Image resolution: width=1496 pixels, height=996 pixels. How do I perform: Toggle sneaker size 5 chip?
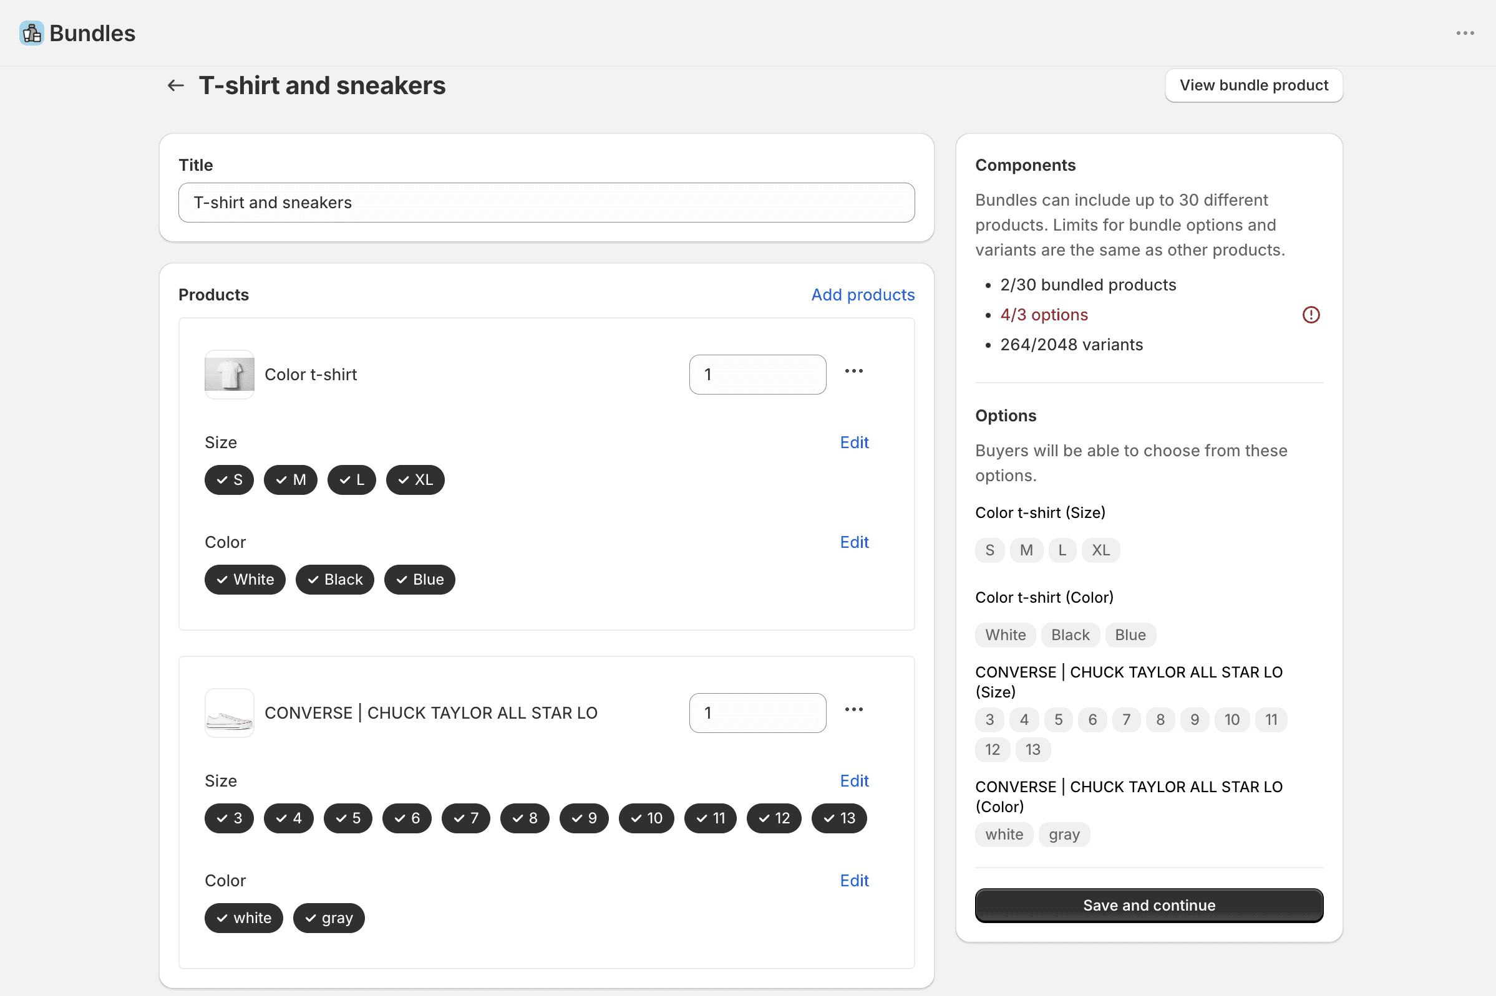(x=347, y=818)
